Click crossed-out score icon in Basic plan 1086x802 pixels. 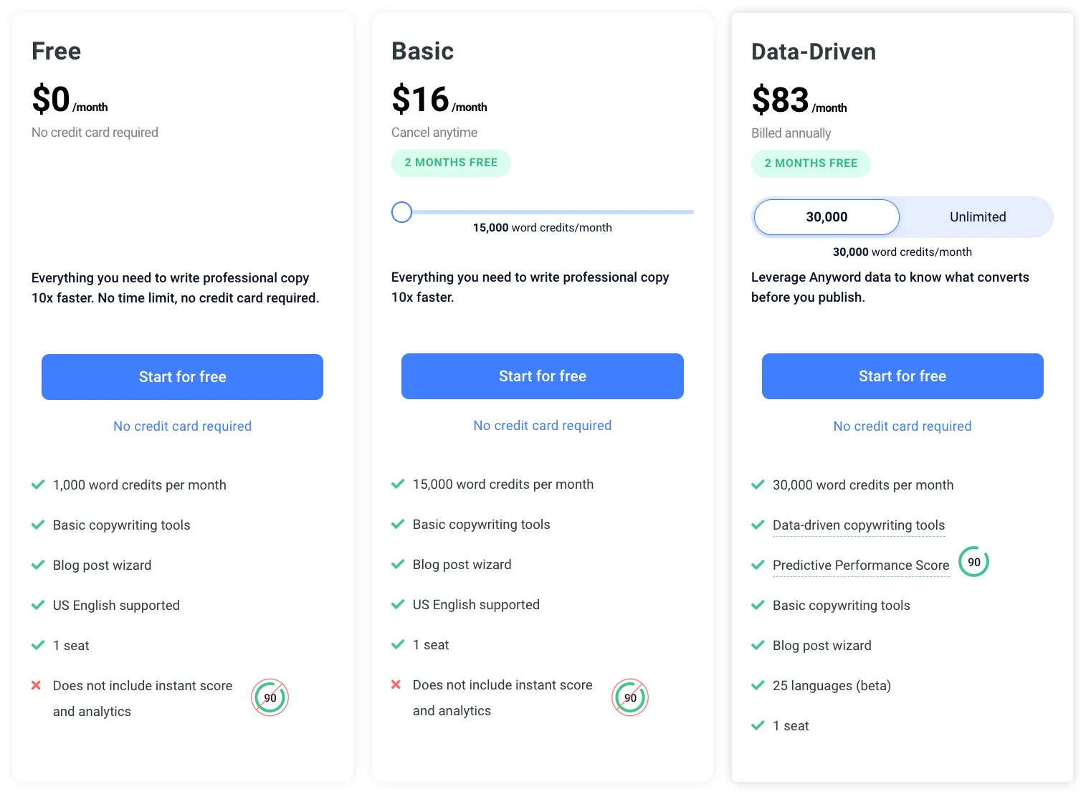coord(630,697)
